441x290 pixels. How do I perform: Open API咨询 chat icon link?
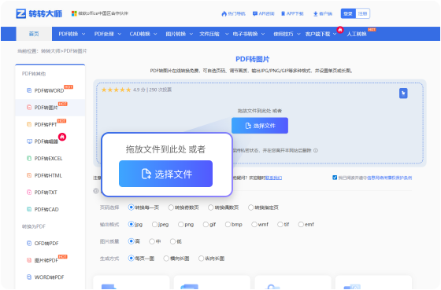(x=263, y=13)
